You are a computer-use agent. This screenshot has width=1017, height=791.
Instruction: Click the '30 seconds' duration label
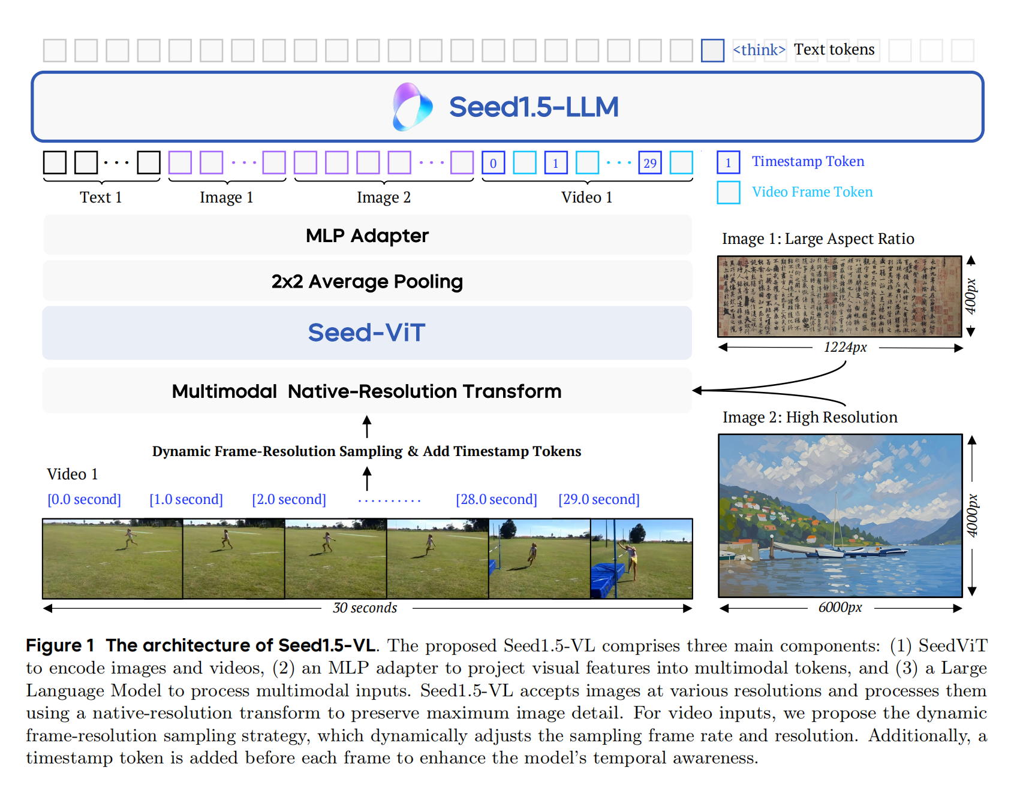click(x=365, y=608)
